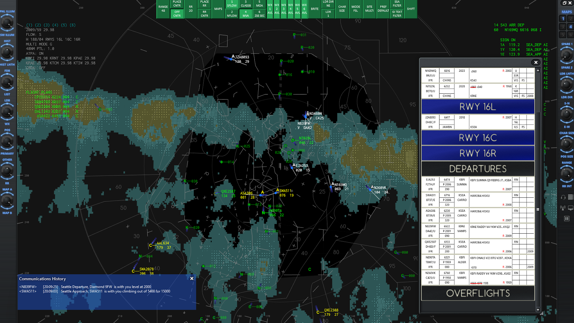574x323 pixels.
Task: Adjust the PNL ILLUM / SW ILLUM knob
Action: [7, 23]
